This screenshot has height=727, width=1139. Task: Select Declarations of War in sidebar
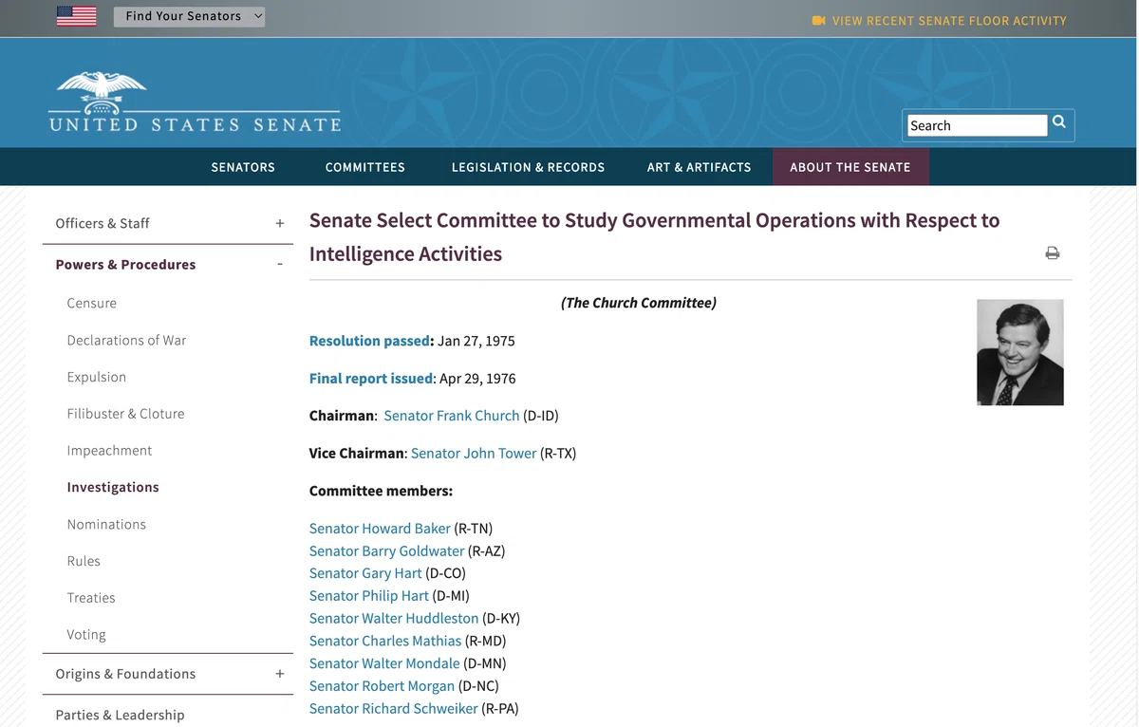[126, 340]
